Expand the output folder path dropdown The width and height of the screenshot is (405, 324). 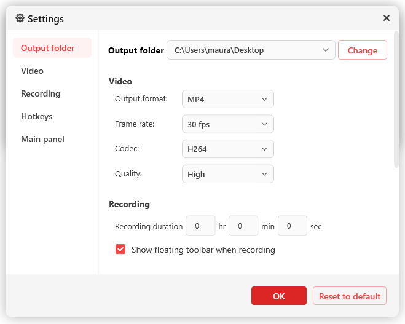251,50
